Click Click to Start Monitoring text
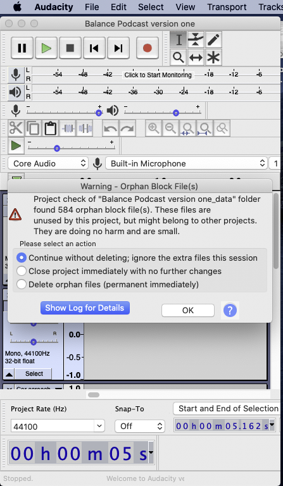283x486 pixels. point(158,75)
